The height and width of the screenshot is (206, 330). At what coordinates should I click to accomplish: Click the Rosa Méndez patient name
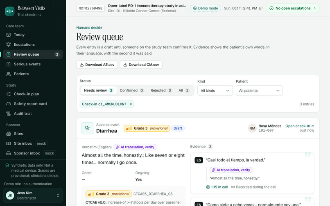(x=270, y=126)
